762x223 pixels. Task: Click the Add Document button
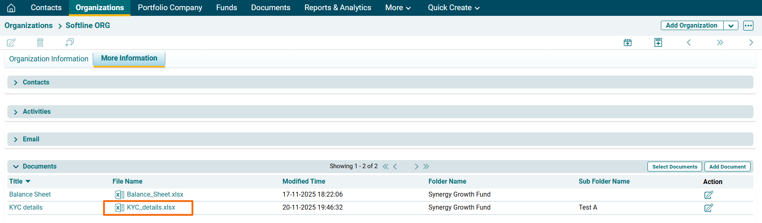click(x=727, y=167)
